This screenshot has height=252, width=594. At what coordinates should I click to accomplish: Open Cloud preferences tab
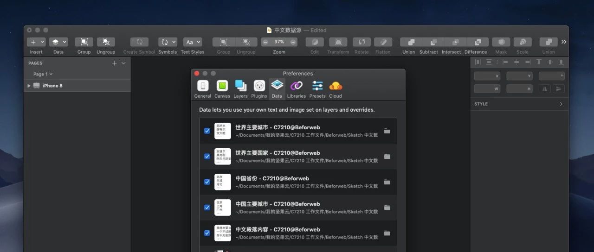(336, 88)
